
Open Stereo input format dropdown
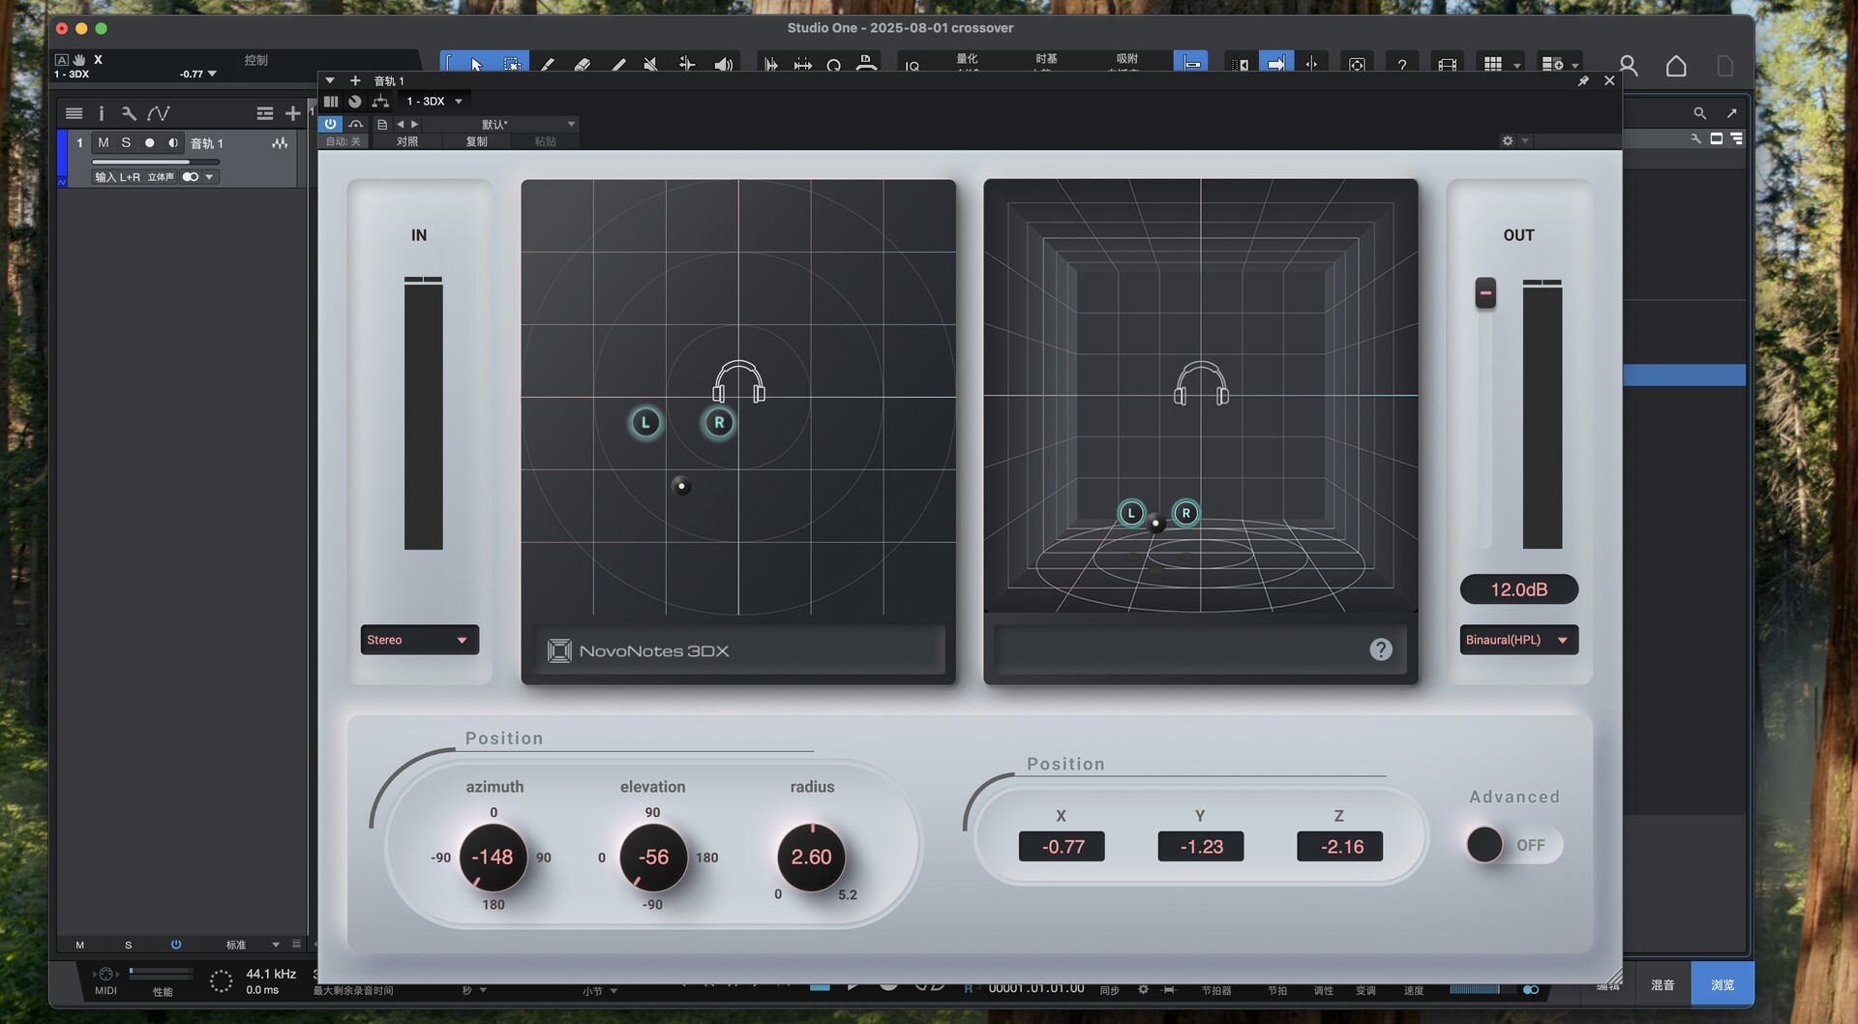point(419,640)
